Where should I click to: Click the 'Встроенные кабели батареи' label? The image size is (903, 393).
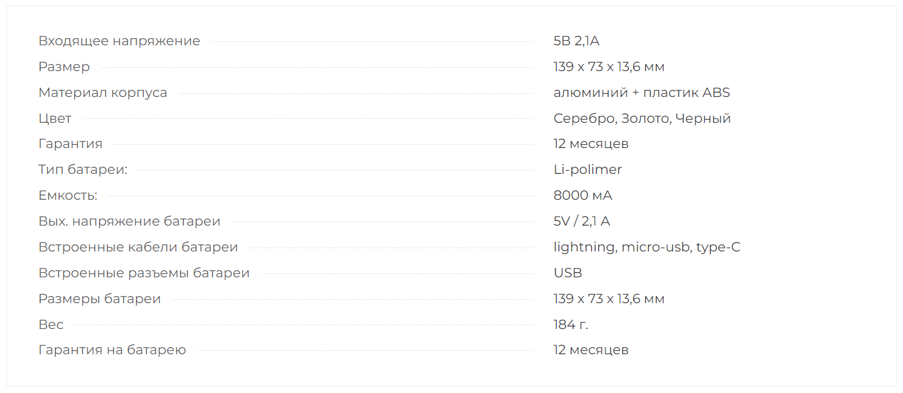[x=138, y=247]
